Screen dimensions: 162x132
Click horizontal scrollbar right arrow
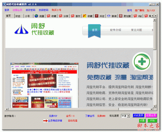[x=151, y=109]
